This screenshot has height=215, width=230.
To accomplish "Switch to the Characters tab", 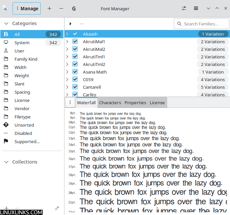I will click(110, 103).
